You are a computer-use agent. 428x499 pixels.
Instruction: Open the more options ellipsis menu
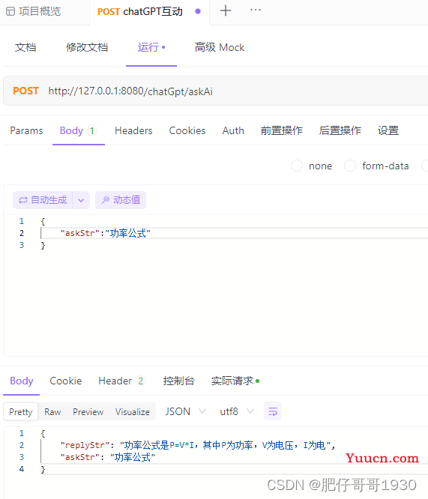256,10
